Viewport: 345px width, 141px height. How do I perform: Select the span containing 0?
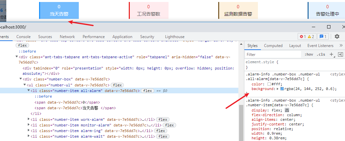[x=67, y=102]
